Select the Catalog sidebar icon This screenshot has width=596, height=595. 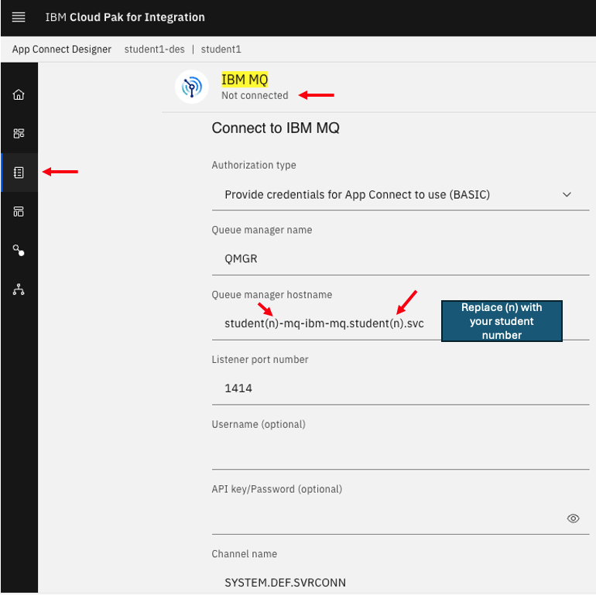click(19, 173)
